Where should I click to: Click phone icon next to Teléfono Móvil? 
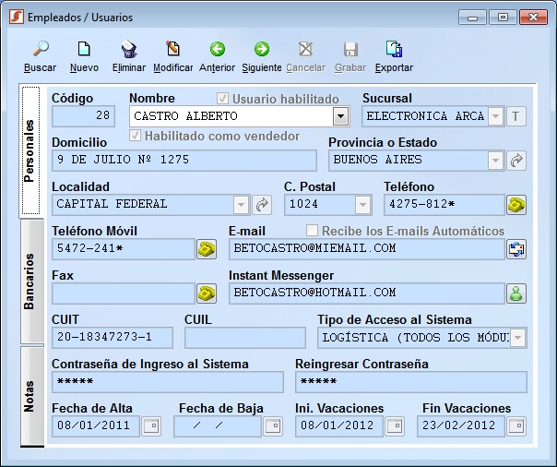(x=206, y=249)
